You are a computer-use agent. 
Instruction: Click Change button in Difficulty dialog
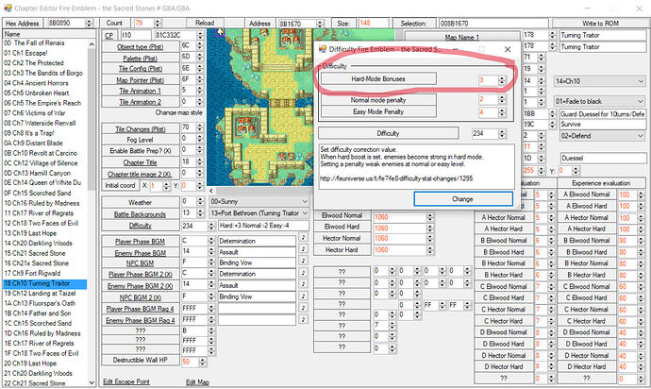pyautogui.click(x=463, y=199)
